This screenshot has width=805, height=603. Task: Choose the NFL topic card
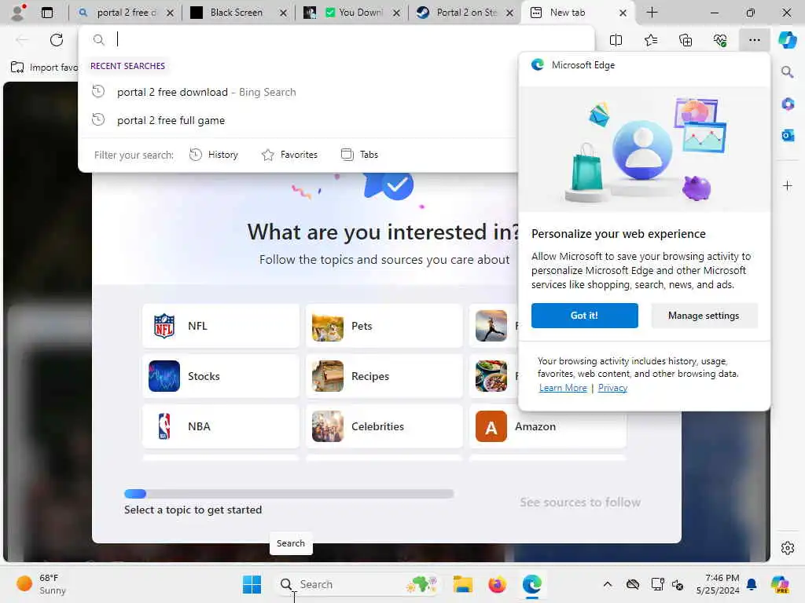tap(221, 326)
